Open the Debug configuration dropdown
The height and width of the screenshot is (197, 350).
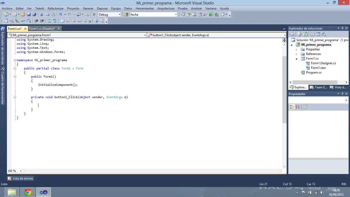click(x=119, y=15)
